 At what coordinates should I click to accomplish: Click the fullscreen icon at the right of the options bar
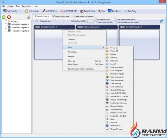162,21
